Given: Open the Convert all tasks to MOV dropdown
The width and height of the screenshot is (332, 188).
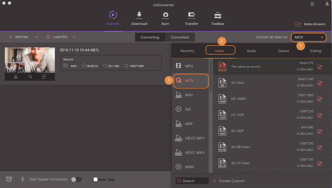Looking at the screenshot, I should (x=309, y=37).
